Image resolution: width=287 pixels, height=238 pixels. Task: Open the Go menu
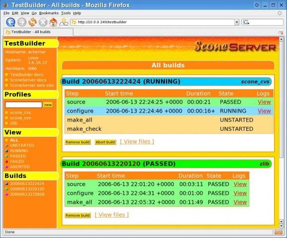34,13
